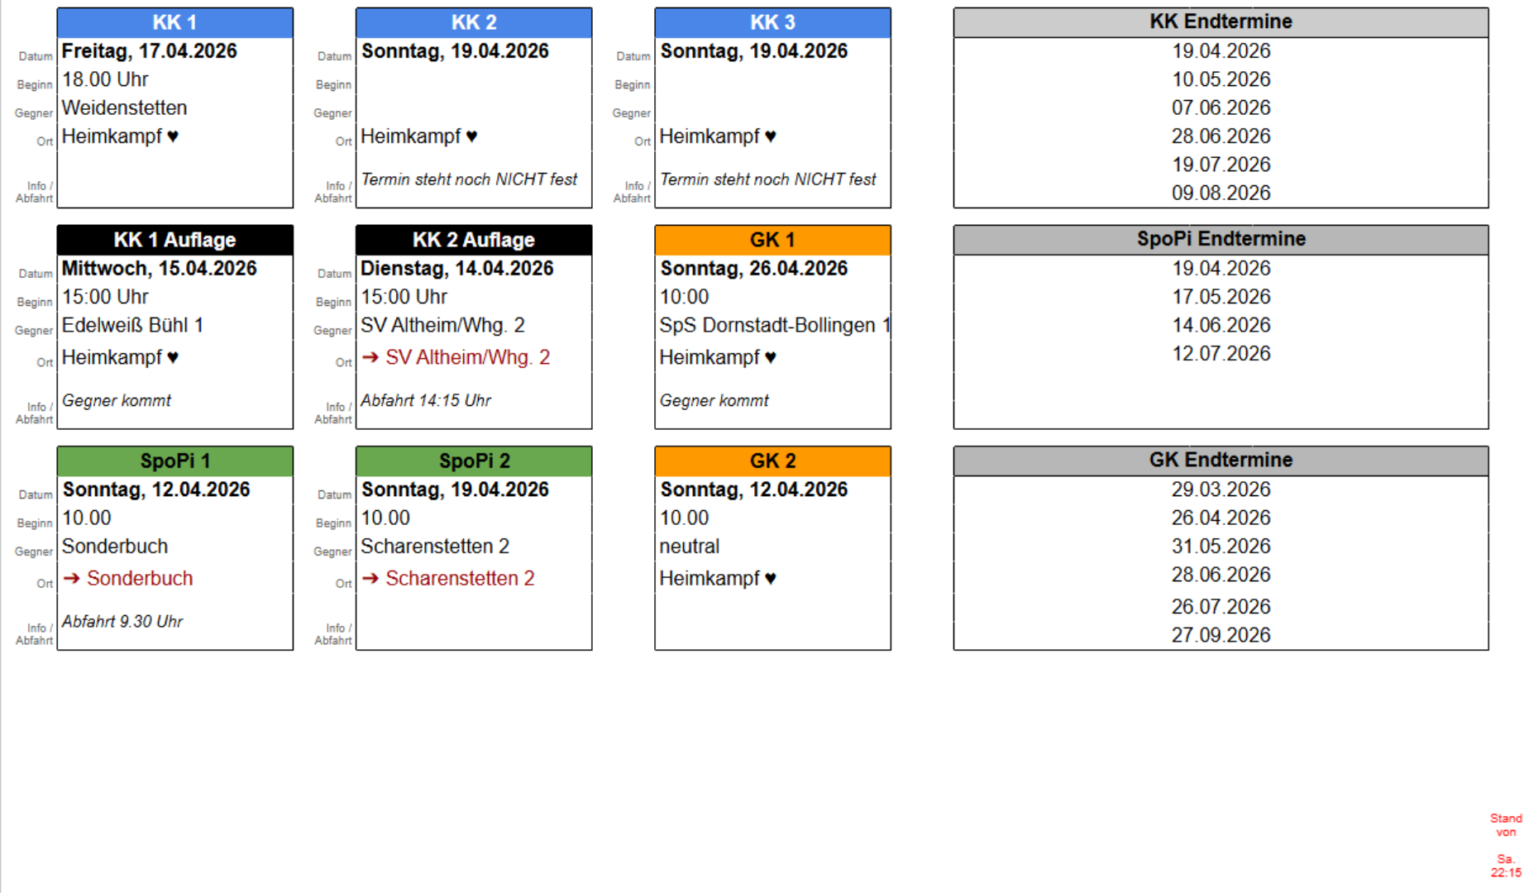The height and width of the screenshot is (893, 1524).
Task: Click the heart icon in the GK 2 card
Action: 770,579
